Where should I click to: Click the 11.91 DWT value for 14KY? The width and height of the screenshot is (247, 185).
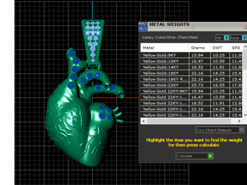[219, 67]
